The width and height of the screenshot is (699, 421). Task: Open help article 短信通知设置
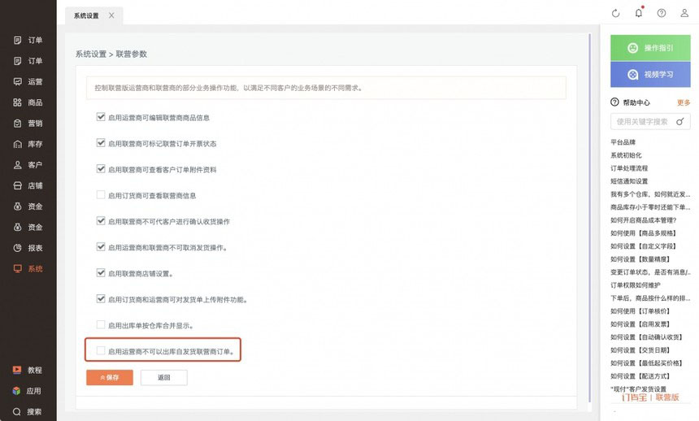pyautogui.click(x=629, y=181)
